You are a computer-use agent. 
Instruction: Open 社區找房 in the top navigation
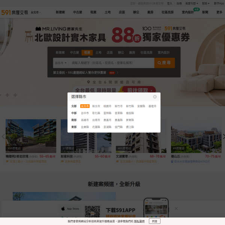168,12
